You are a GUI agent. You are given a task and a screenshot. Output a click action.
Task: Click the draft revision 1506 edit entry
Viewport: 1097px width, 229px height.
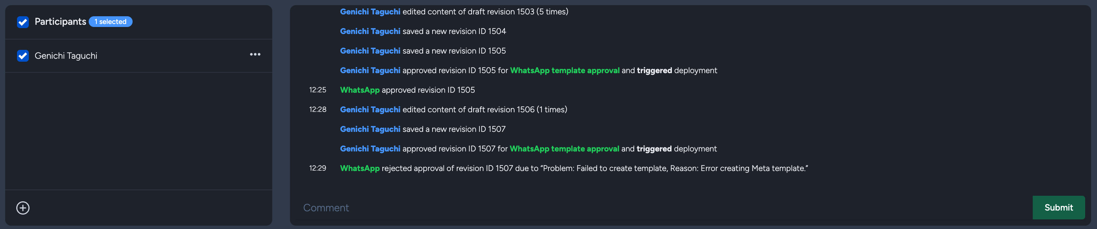click(454, 109)
